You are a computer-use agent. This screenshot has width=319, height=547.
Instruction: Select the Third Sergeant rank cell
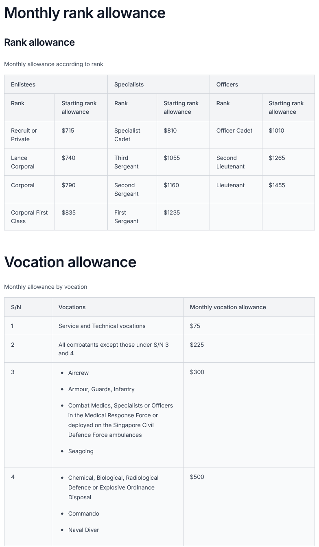coord(126,162)
